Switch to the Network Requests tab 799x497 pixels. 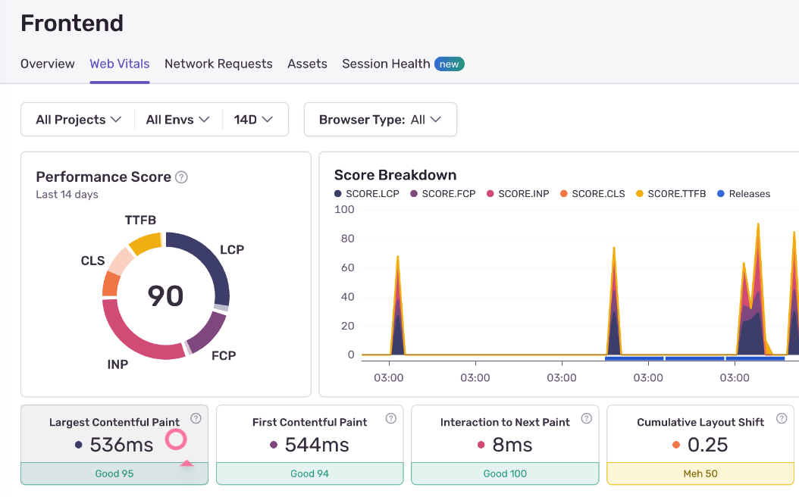[x=218, y=64]
